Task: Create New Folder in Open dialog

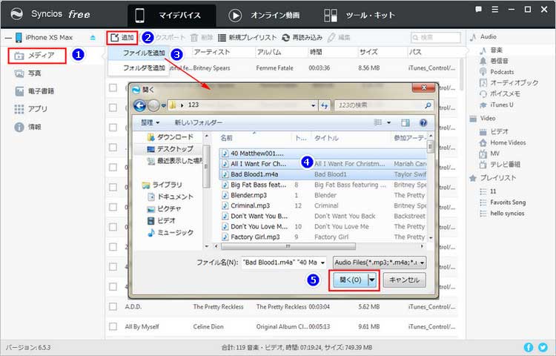Action: (x=199, y=122)
